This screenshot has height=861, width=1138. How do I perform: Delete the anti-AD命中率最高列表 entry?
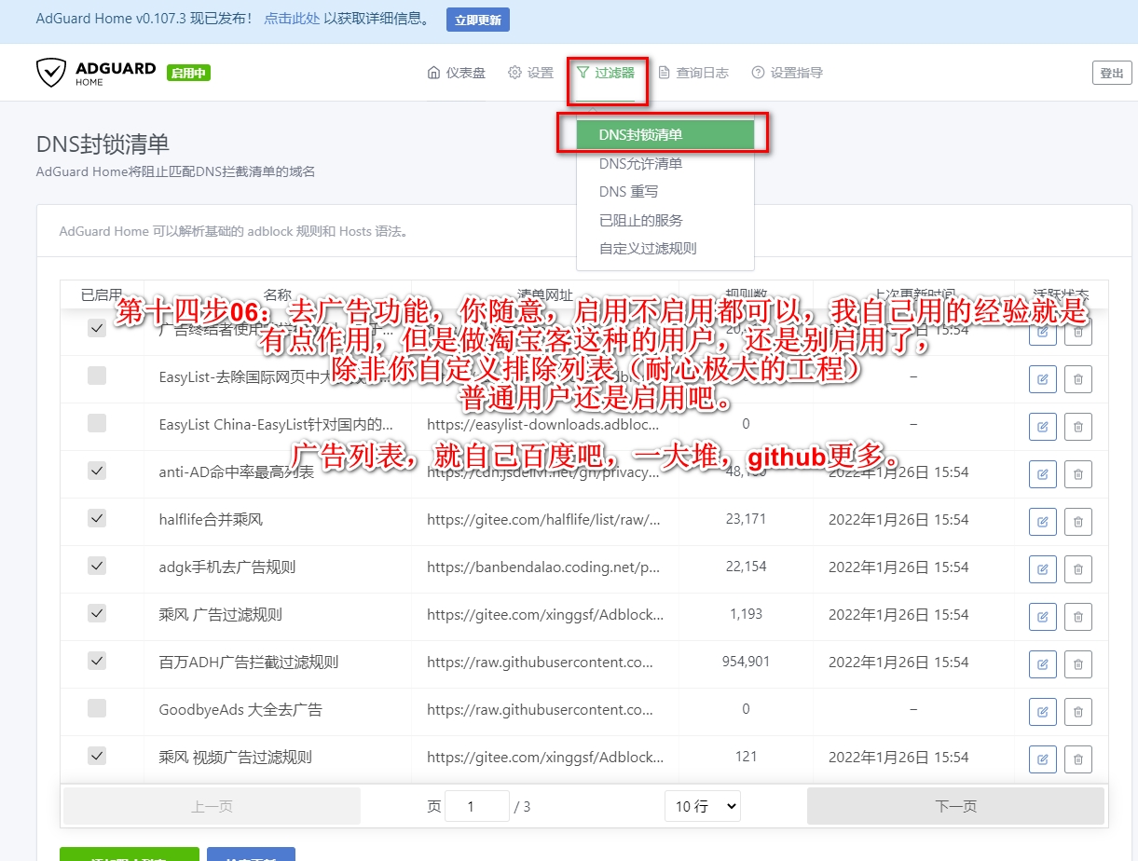[x=1077, y=472]
